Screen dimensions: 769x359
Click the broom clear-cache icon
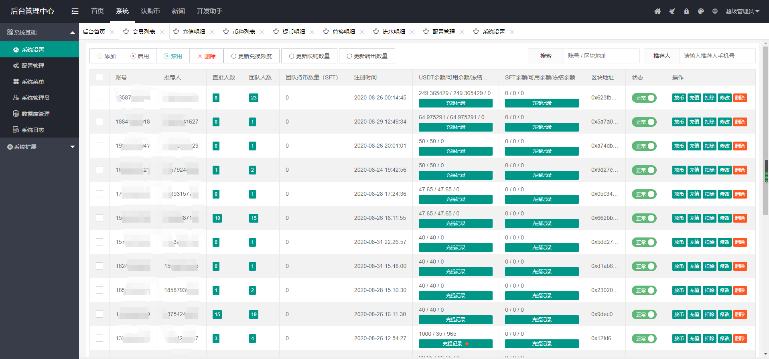click(x=672, y=11)
